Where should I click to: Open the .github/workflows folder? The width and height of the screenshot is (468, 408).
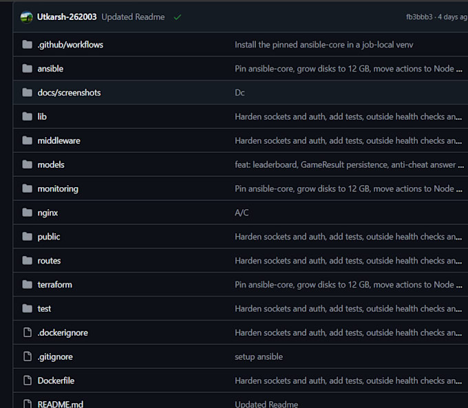(x=70, y=45)
